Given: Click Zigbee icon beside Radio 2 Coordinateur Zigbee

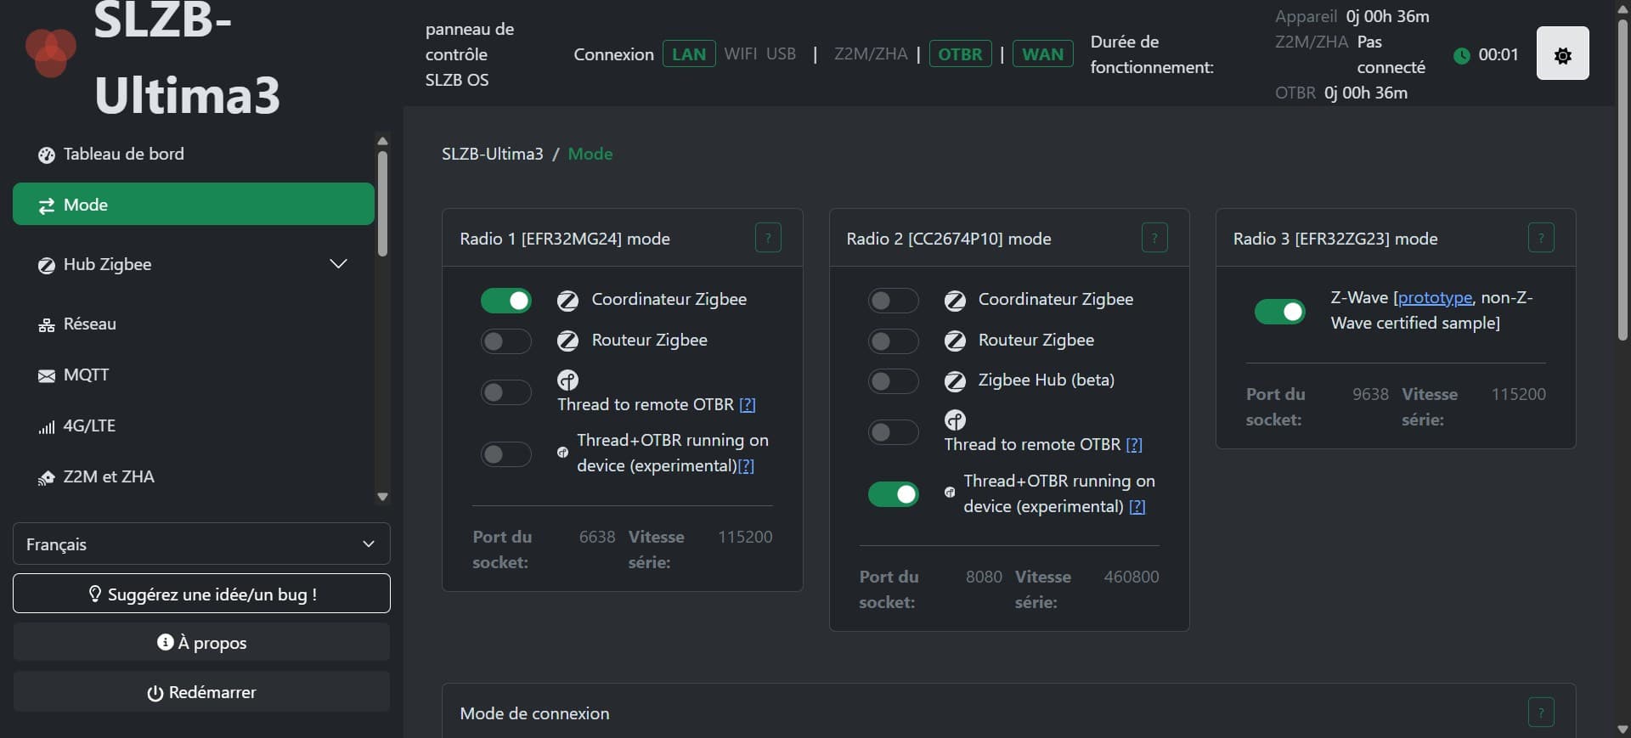Looking at the screenshot, I should pos(955,300).
